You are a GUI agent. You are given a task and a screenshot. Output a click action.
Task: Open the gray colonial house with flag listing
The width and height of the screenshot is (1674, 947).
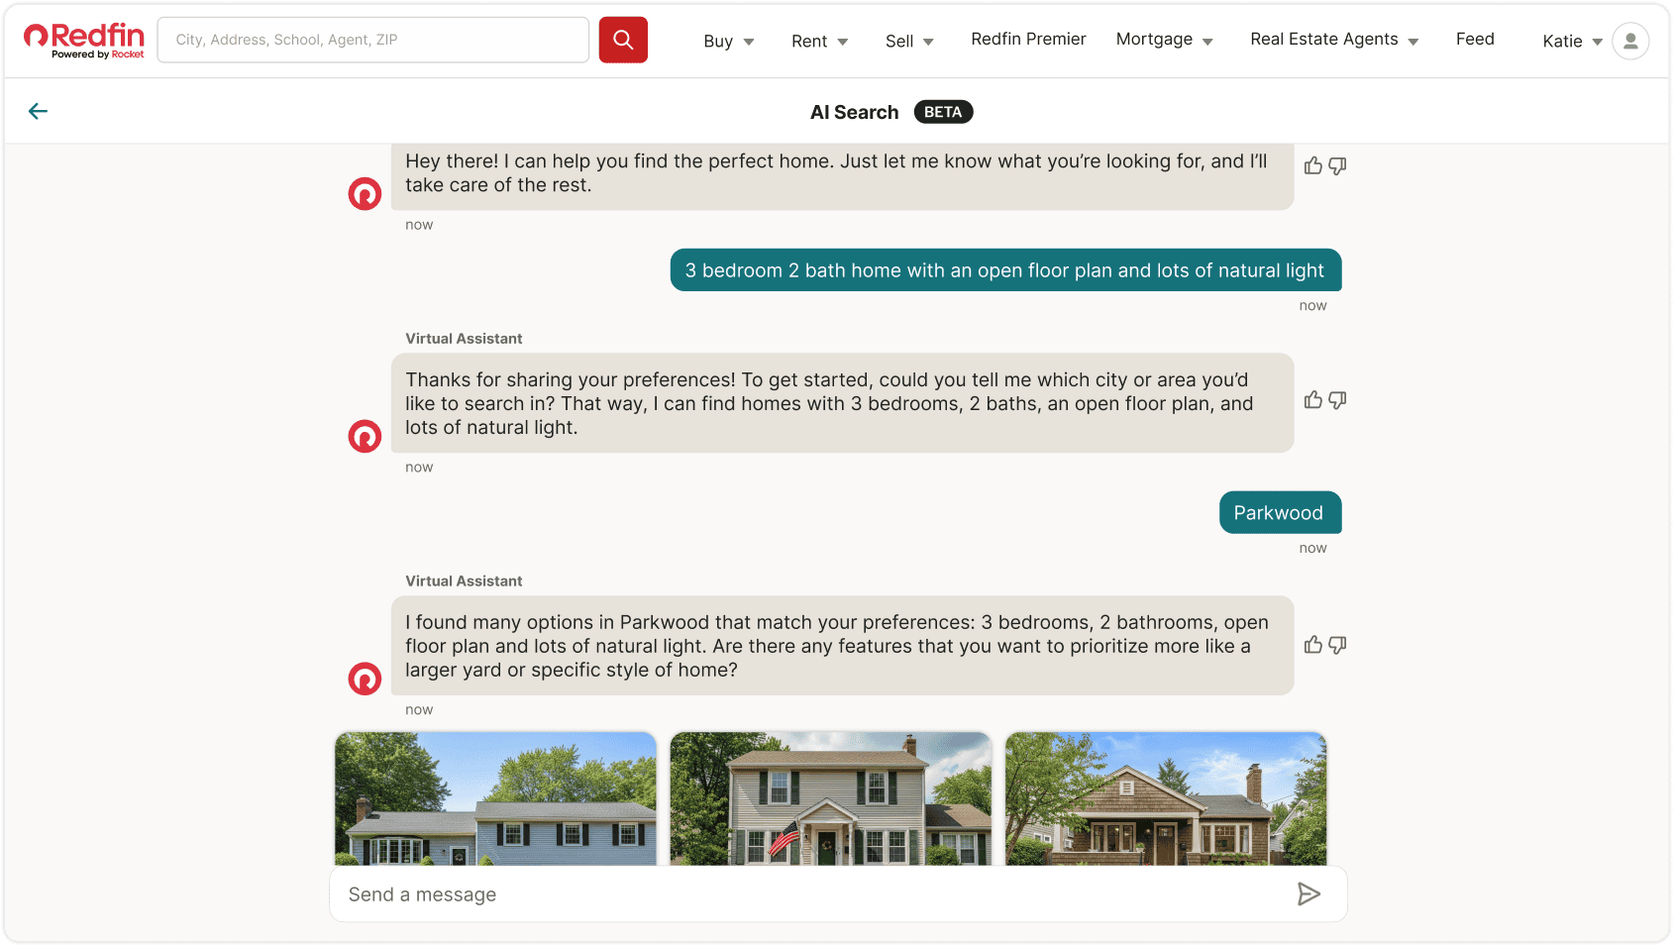pyautogui.click(x=830, y=798)
